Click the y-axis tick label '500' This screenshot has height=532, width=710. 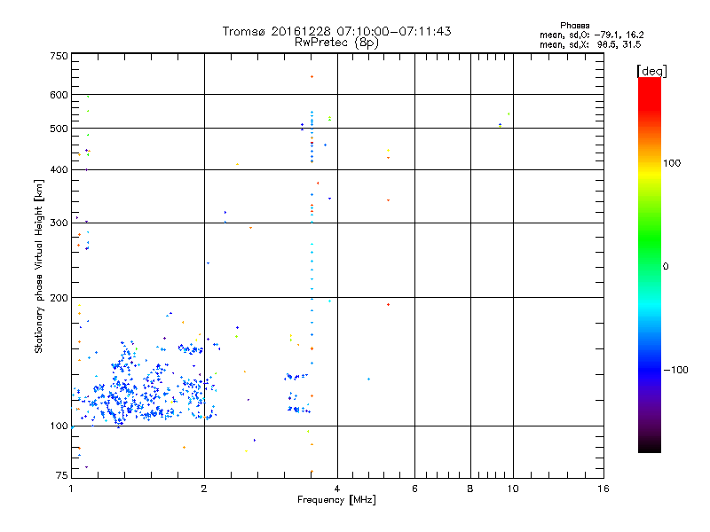59,129
